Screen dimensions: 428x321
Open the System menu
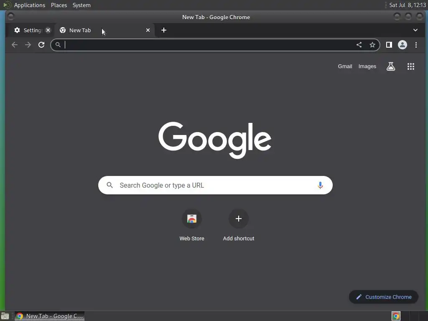[x=82, y=5]
